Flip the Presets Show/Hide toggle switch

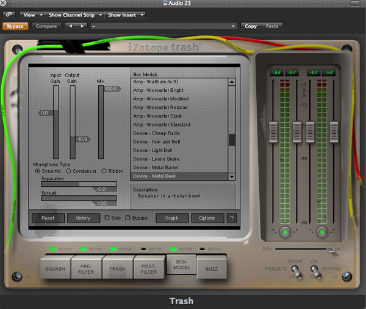tap(296, 272)
